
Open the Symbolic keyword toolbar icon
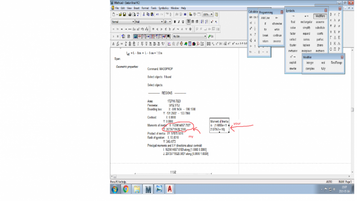pos(168,37)
